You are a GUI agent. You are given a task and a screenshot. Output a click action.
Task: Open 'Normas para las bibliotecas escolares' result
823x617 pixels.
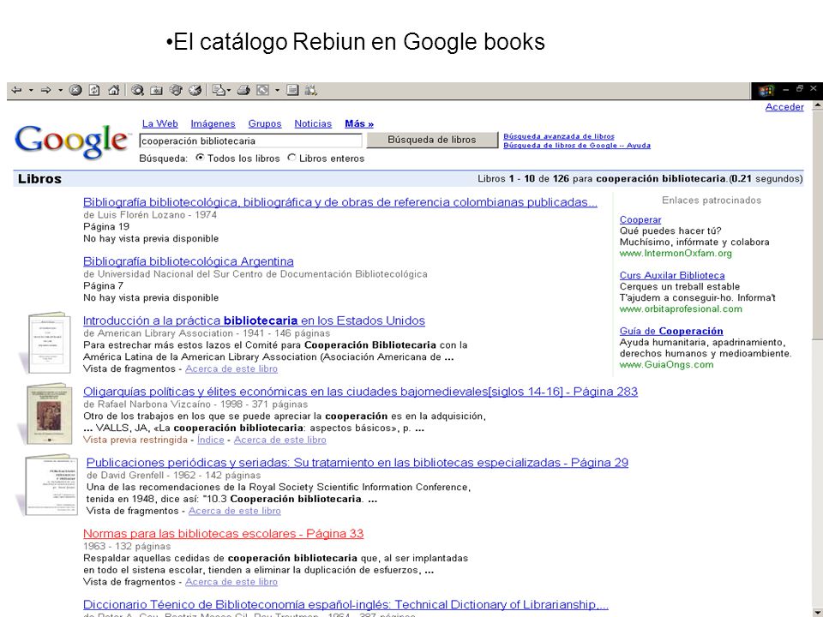point(224,534)
